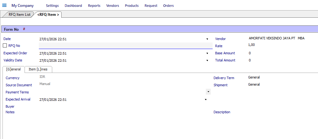The height and width of the screenshot is (139, 318).
Task: Open the hamburger menu icon
Action: pos(4,5)
